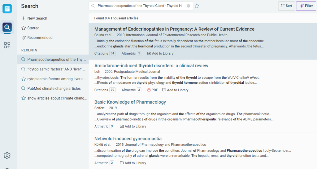Star the current search query

[x=197, y=6]
